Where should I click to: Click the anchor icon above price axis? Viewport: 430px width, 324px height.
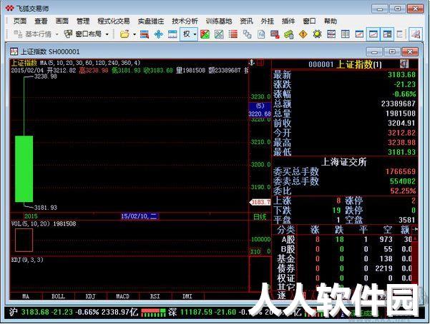pyautogui.click(x=252, y=63)
